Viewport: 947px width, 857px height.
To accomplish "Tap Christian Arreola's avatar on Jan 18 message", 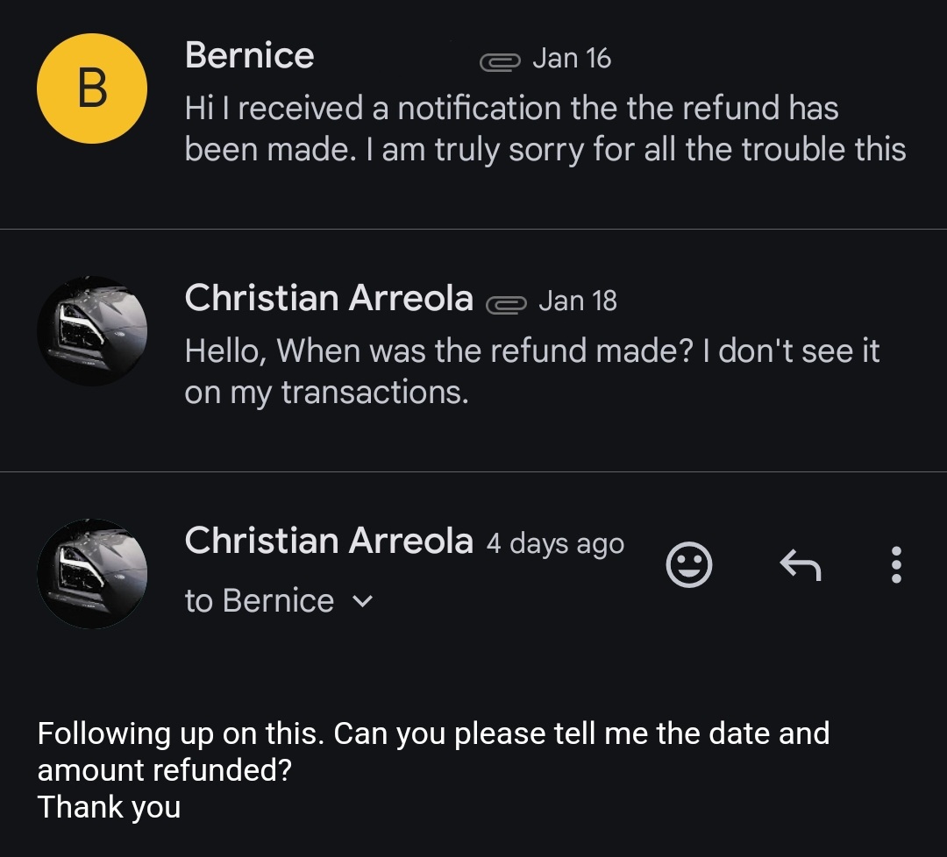I will (x=92, y=331).
